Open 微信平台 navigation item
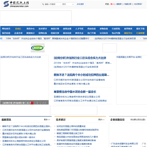The height and width of the screenshot is (147, 147). click(128, 33)
